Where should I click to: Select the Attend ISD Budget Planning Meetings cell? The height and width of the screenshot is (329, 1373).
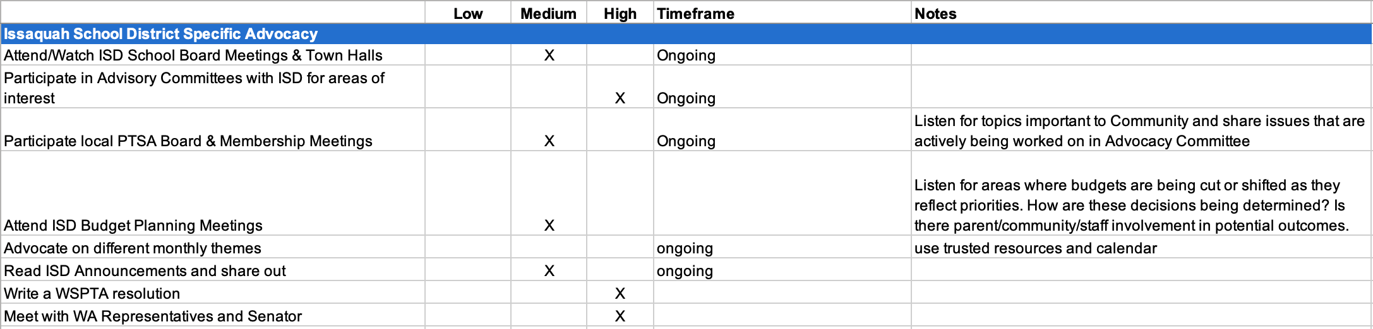[213, 193]
